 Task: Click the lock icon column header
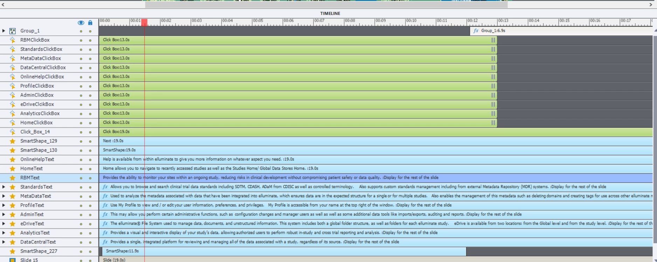[90, 23]
